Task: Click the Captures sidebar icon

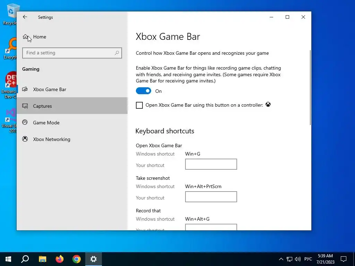Action: click(x=25, y=106)
